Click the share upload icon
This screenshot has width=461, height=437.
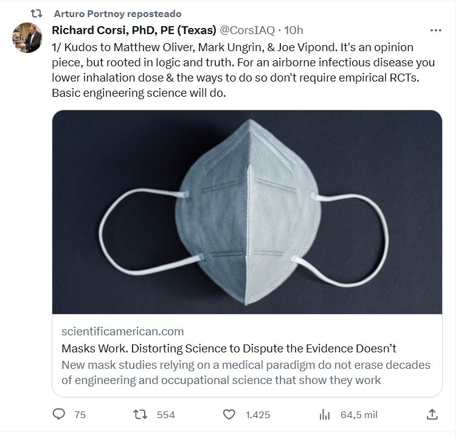[432, 414]
